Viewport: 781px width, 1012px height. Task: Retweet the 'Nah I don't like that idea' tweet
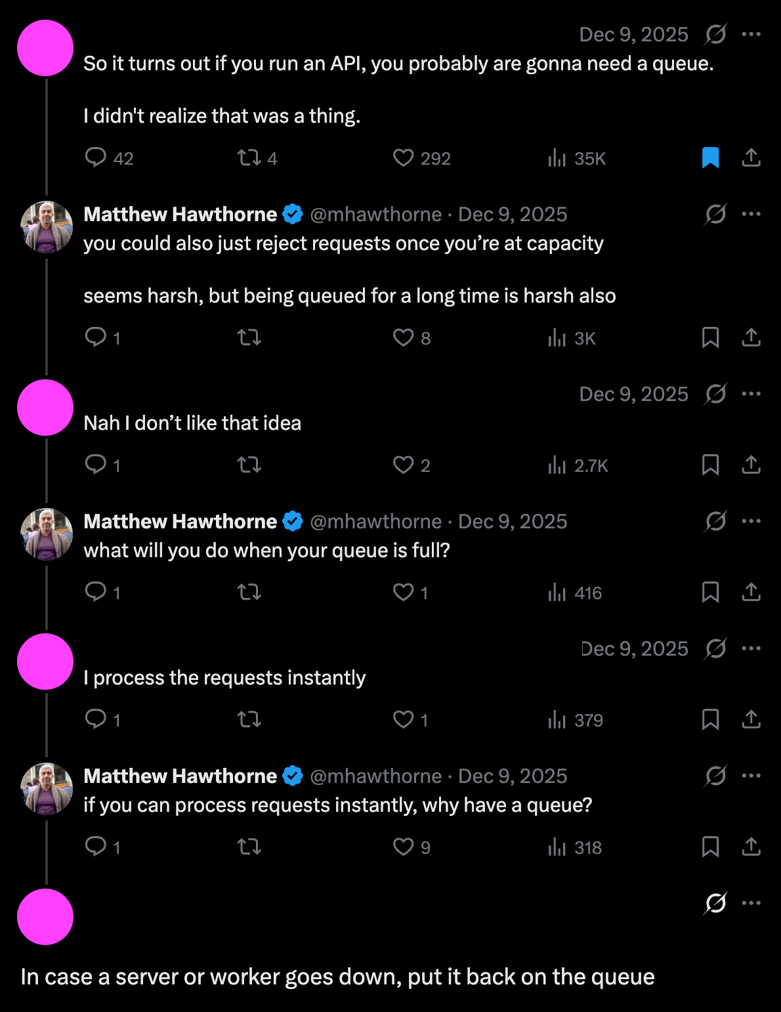[x=249, y=465]
